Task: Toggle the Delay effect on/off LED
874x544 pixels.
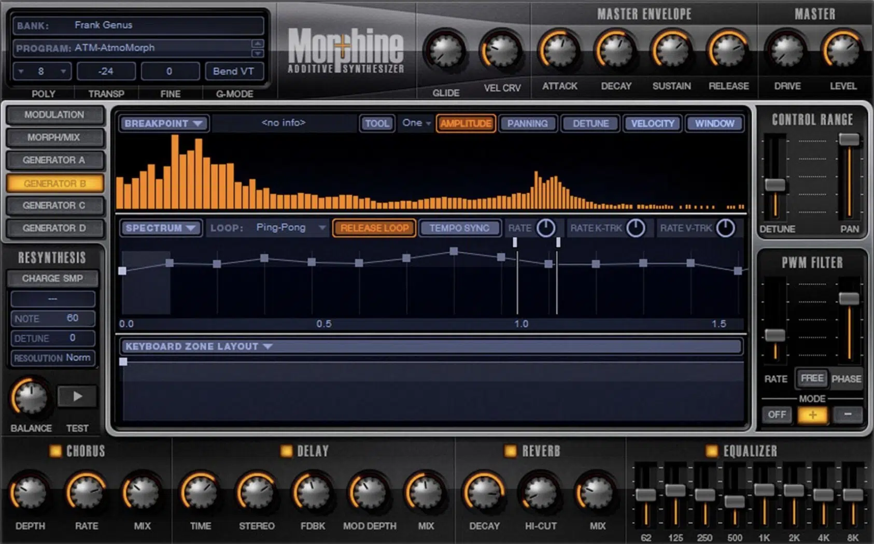Action: click(x=286, y=451)
